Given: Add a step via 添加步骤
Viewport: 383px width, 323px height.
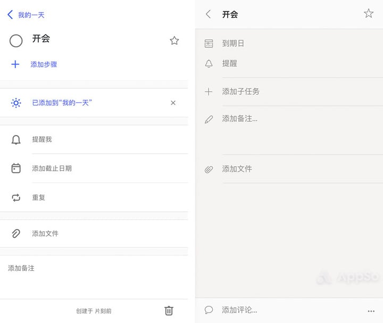Looking at the screenshot, I should click(44, 64).
